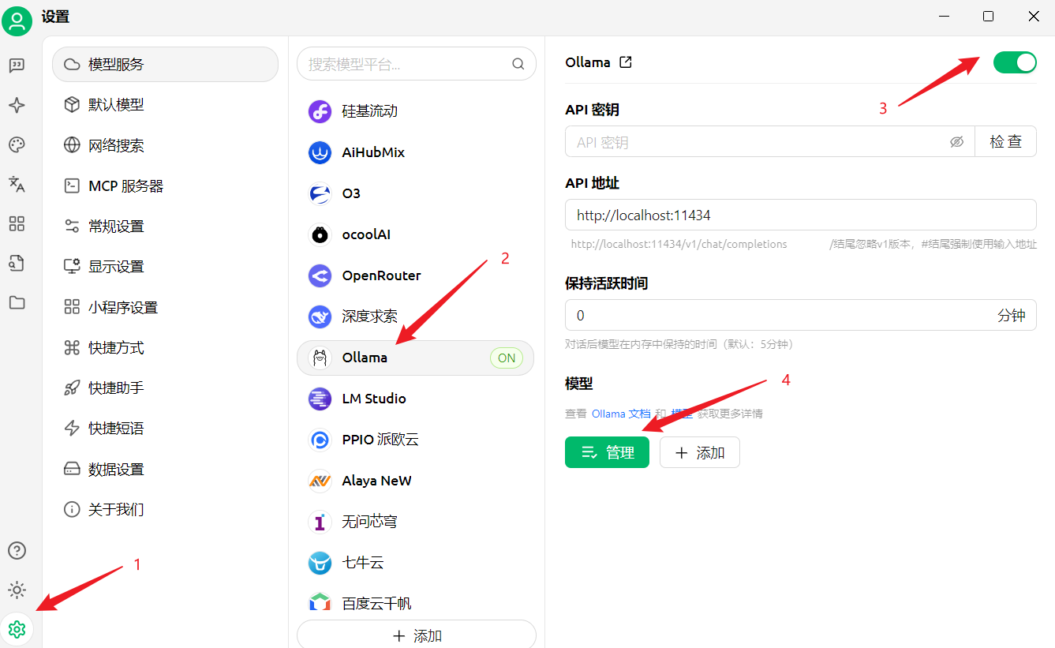Switch theme with the sun icon

click(x=17, y=590)
